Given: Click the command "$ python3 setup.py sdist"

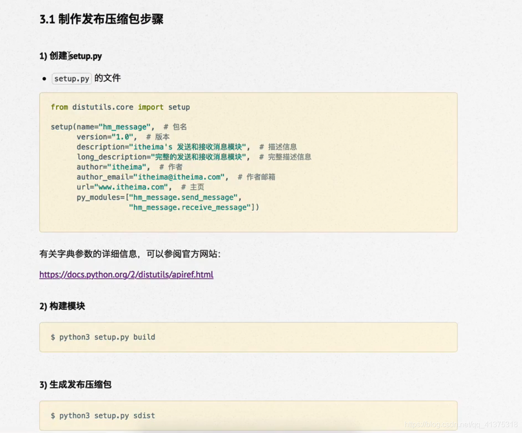Looking at the screenshot, I should click(103, 416).
